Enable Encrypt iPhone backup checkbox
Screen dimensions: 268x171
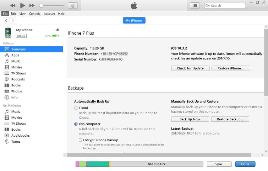[x=81, y=140]
